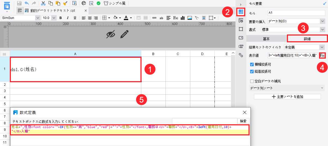Open the hyperlink chain panel icon

coord(241,55)
